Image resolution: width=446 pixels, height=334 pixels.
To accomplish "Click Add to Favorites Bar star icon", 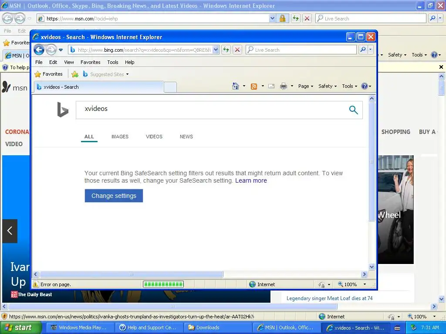I will pos(75,74).
